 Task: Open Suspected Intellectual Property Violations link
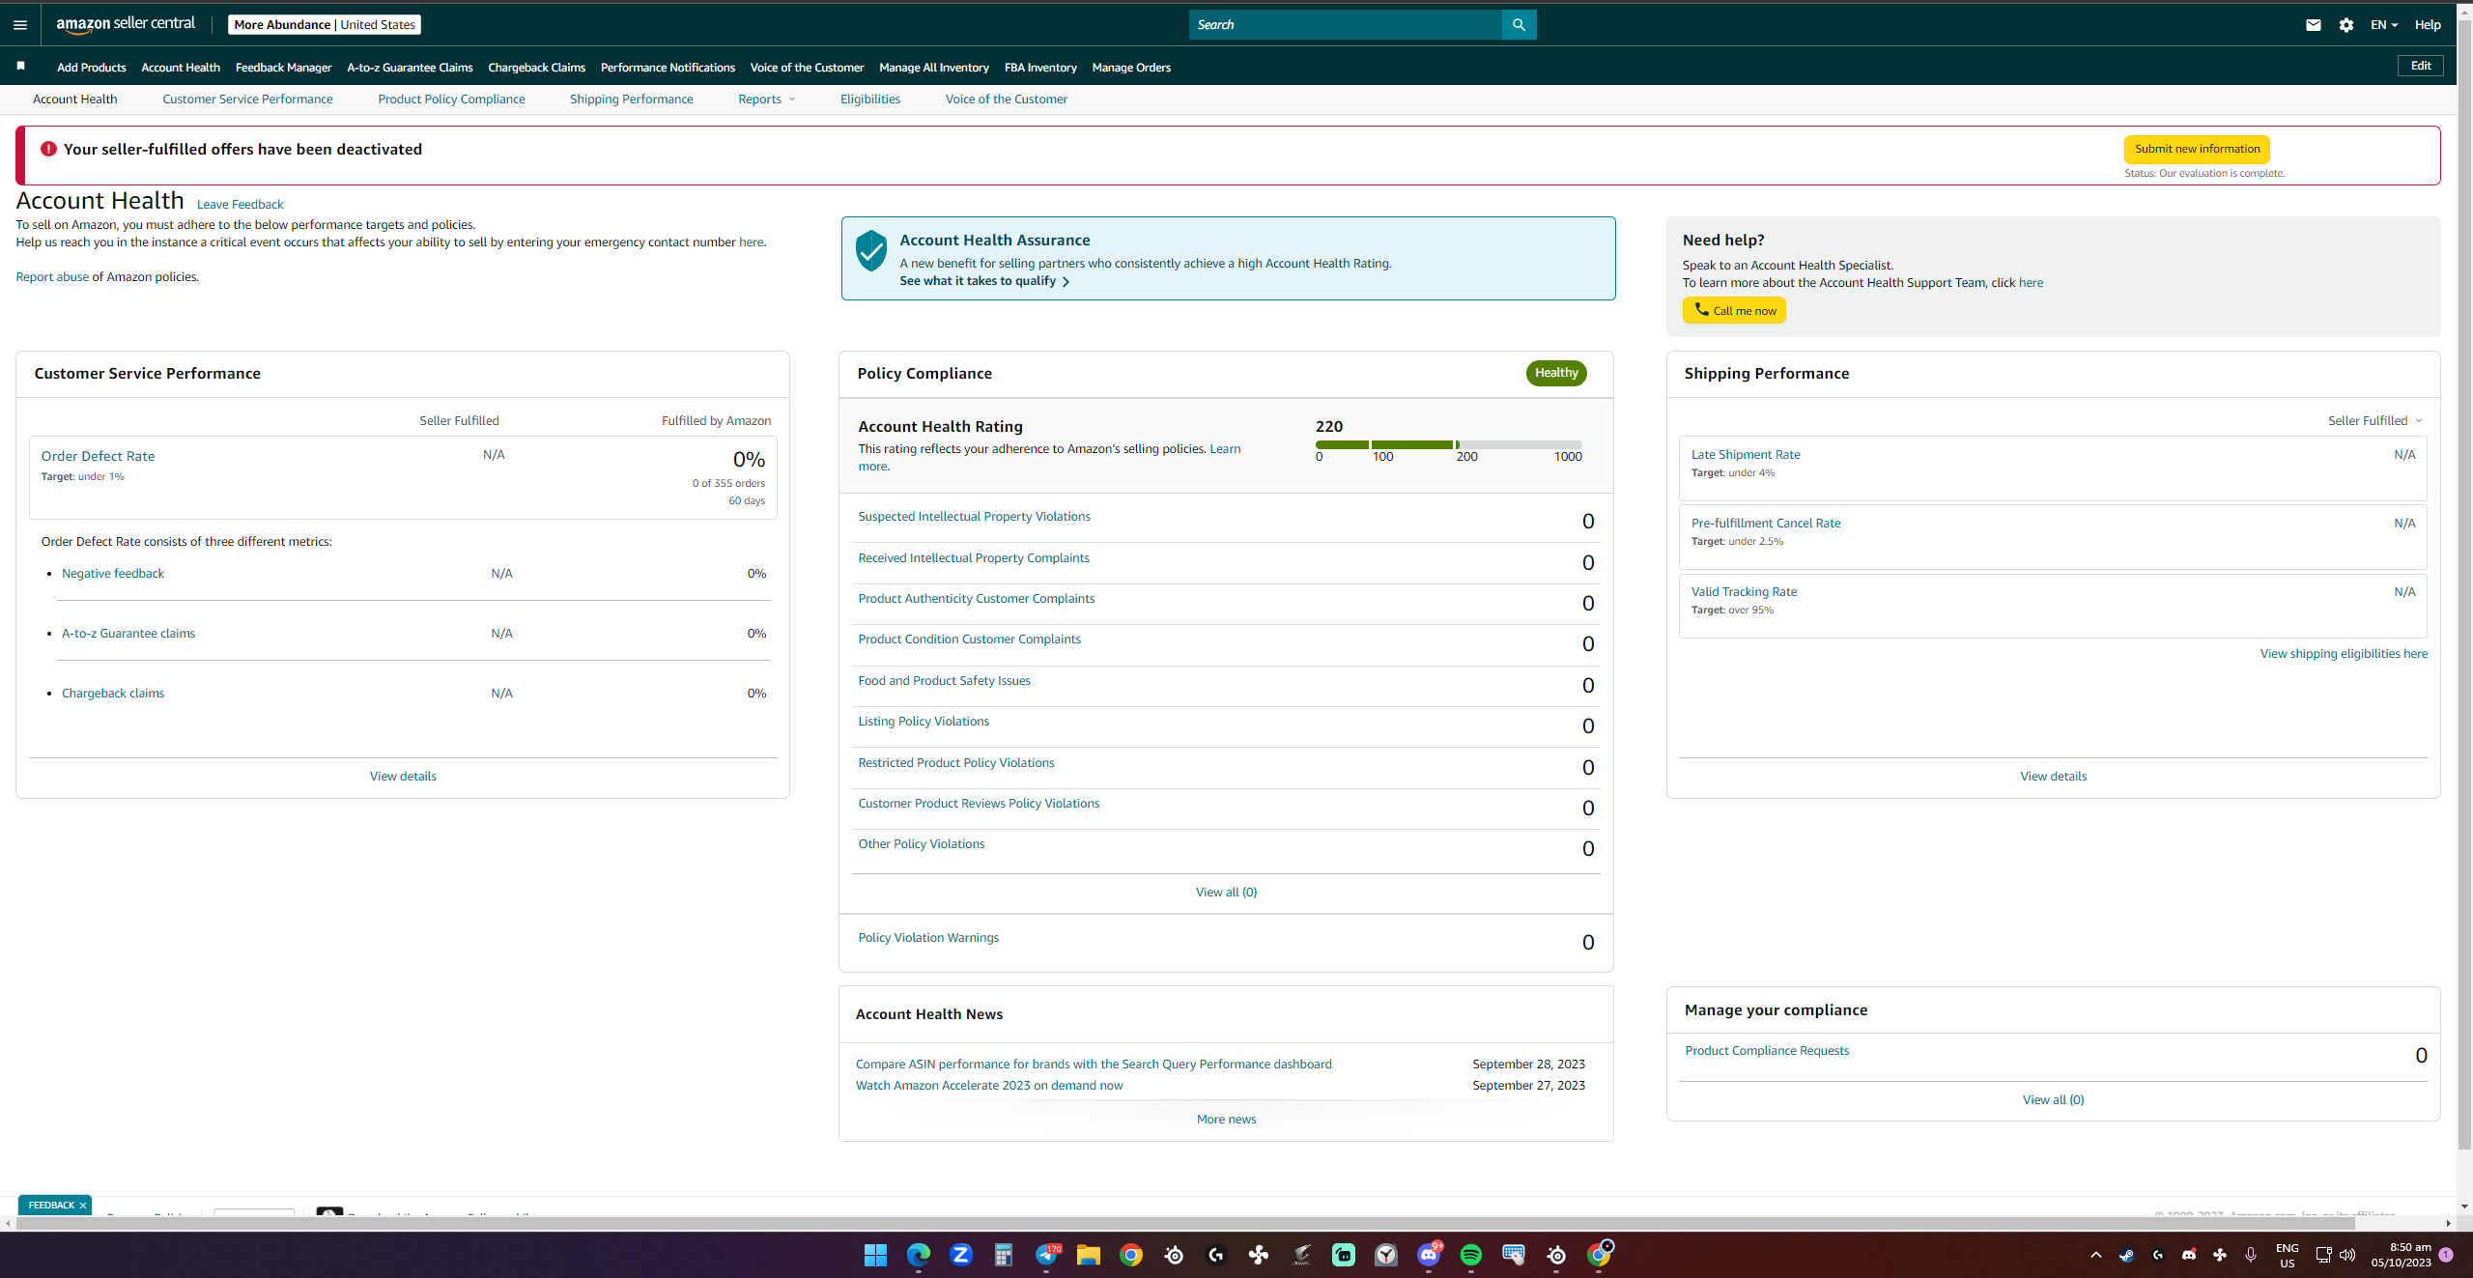[974, 517]
